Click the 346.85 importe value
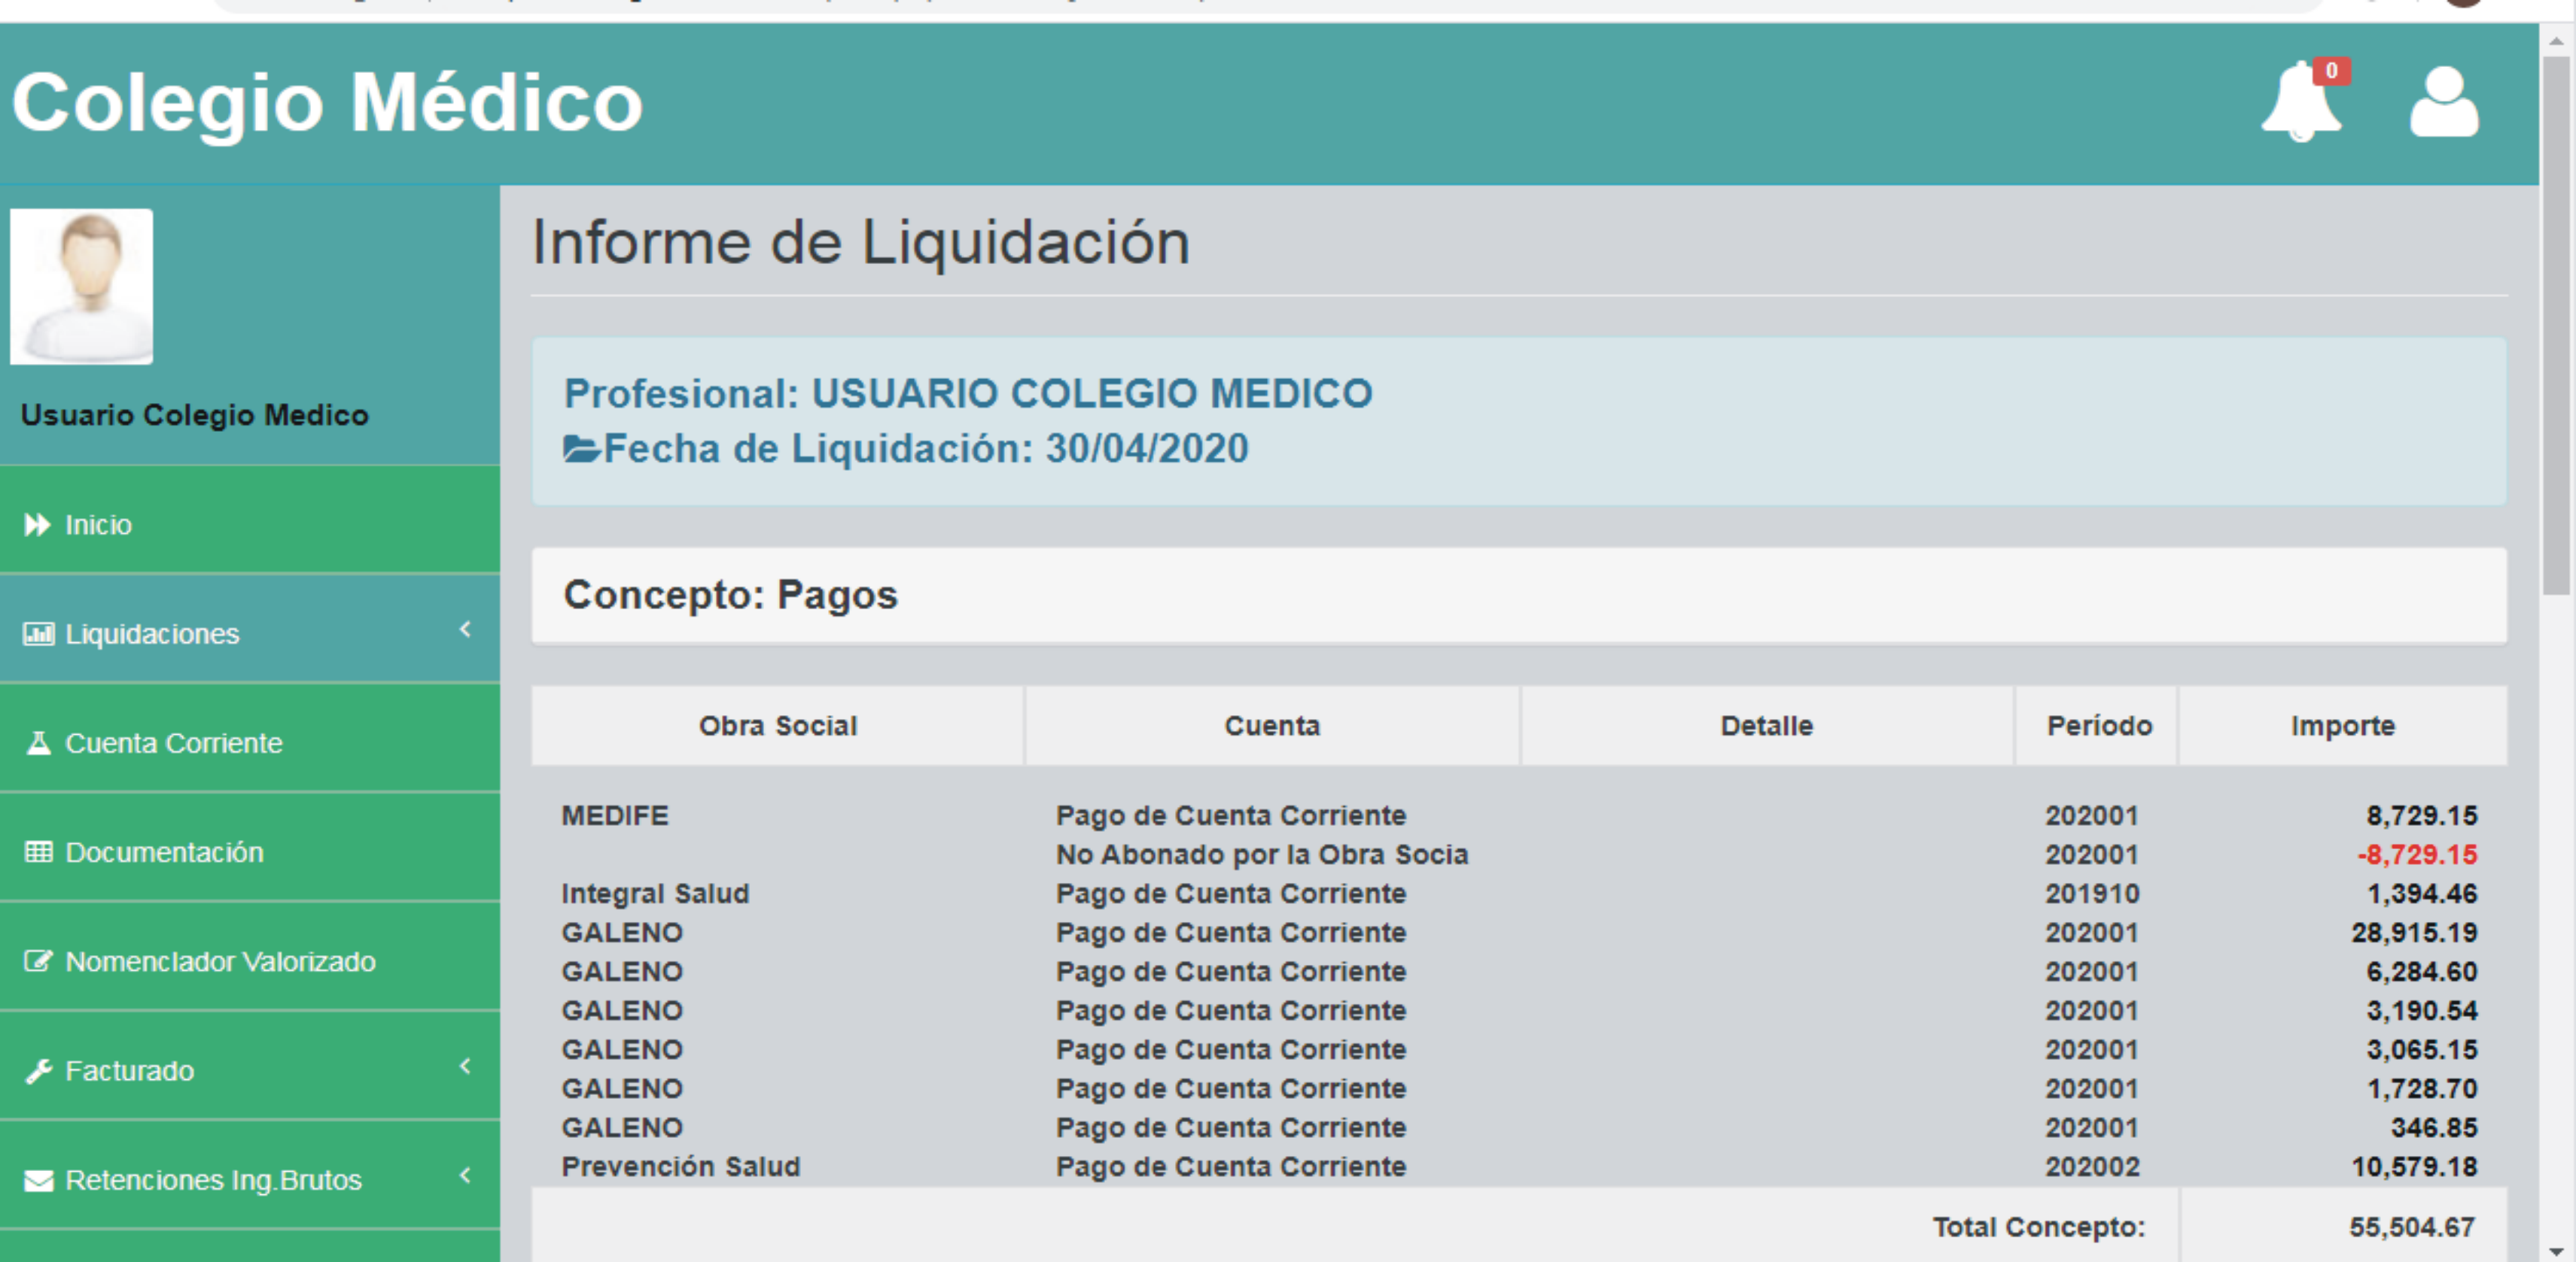Image resolution: width=2576 pixels, height=1262 pixels. [2434, 1127]
